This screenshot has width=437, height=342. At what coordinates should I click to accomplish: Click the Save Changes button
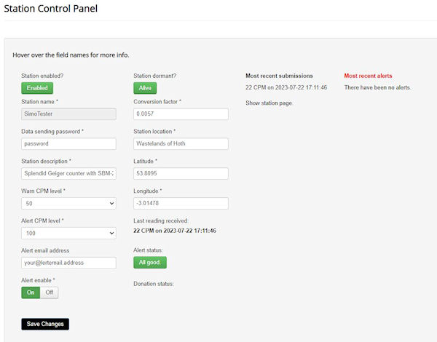click(x=45, y=324)
